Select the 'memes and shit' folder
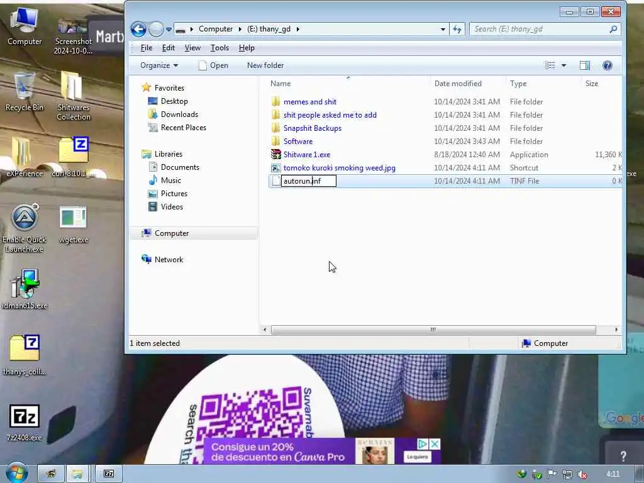This screenshot has height=483, width=644. tap(309, 102)
